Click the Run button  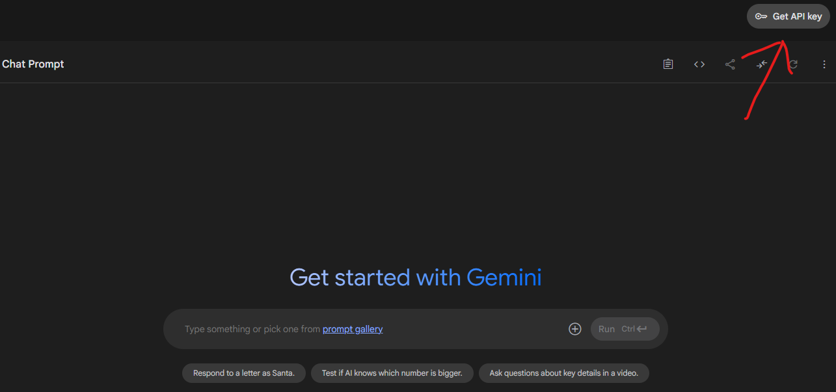[x=625, y=329]
